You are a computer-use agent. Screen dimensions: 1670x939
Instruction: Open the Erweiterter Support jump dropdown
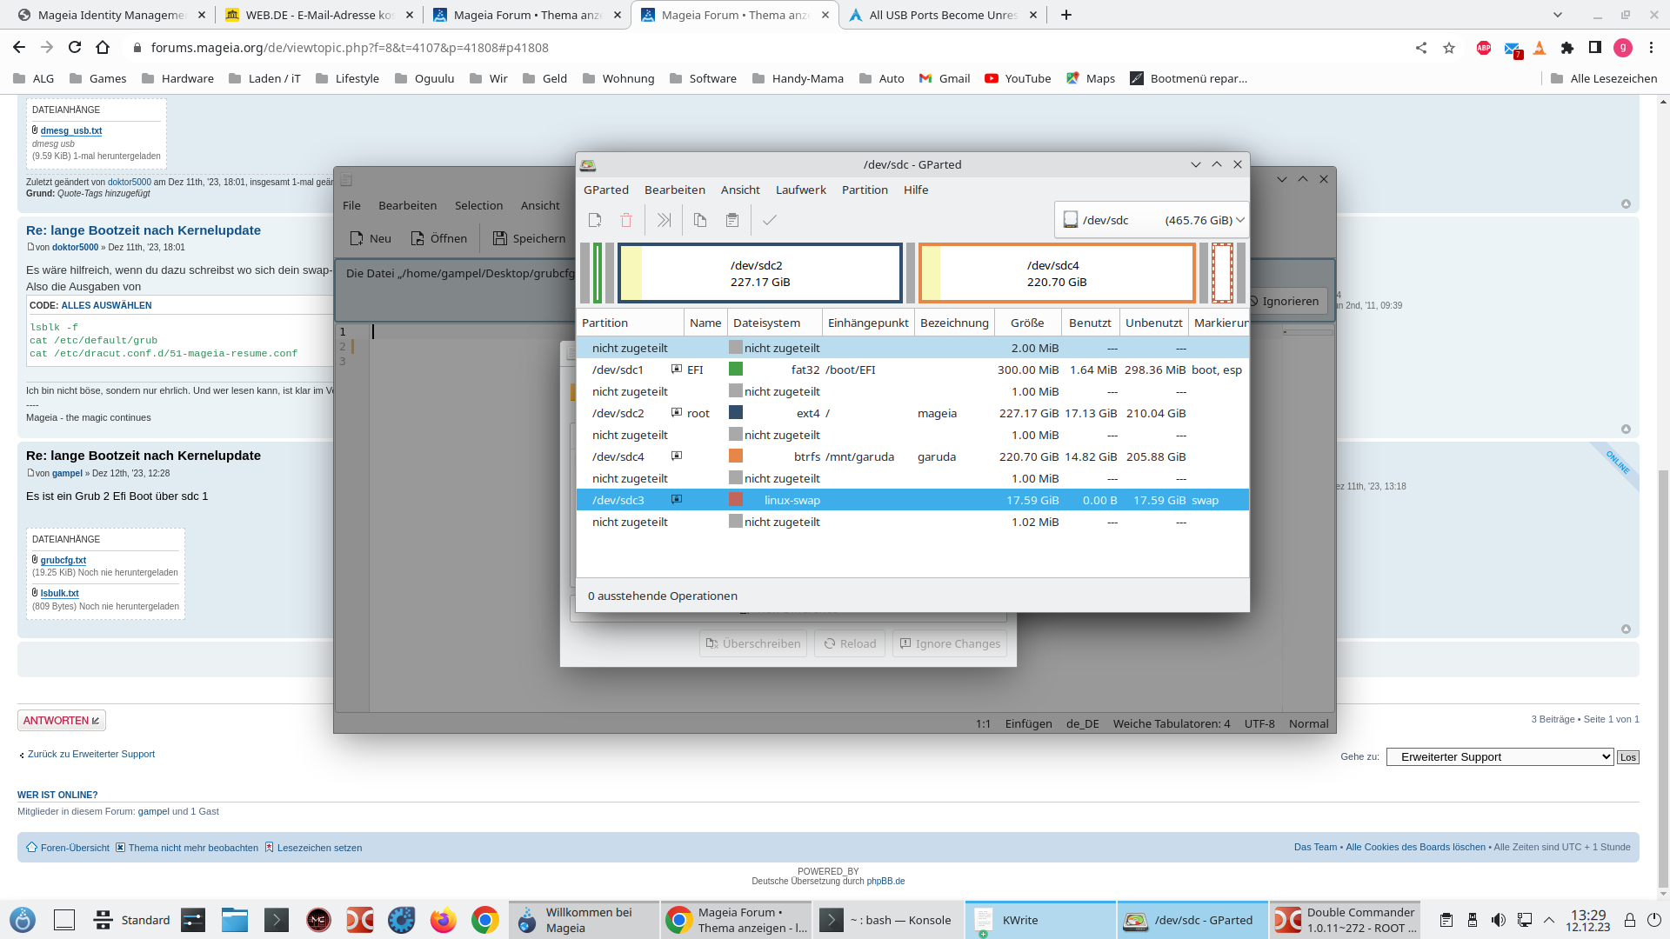pyautogui.click(x=1500, y=757)
